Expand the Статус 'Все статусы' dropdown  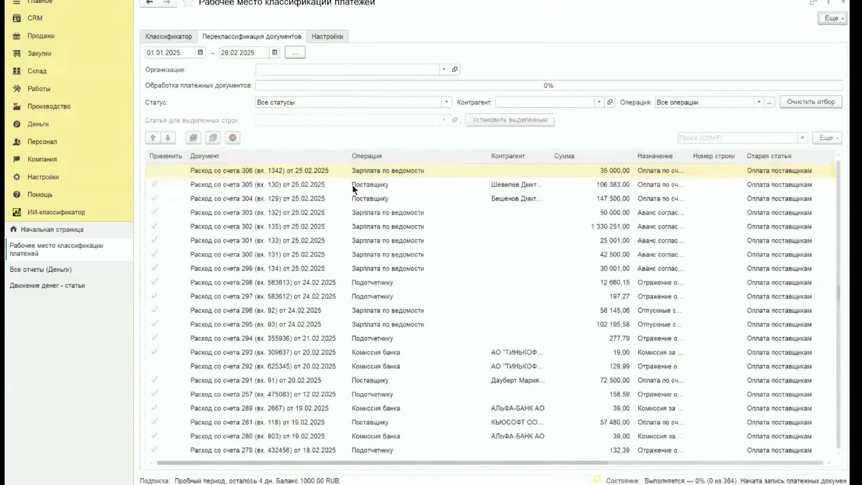(x=446, y=102)
